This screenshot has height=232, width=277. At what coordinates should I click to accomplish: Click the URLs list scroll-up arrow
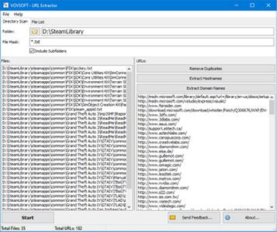272,97
